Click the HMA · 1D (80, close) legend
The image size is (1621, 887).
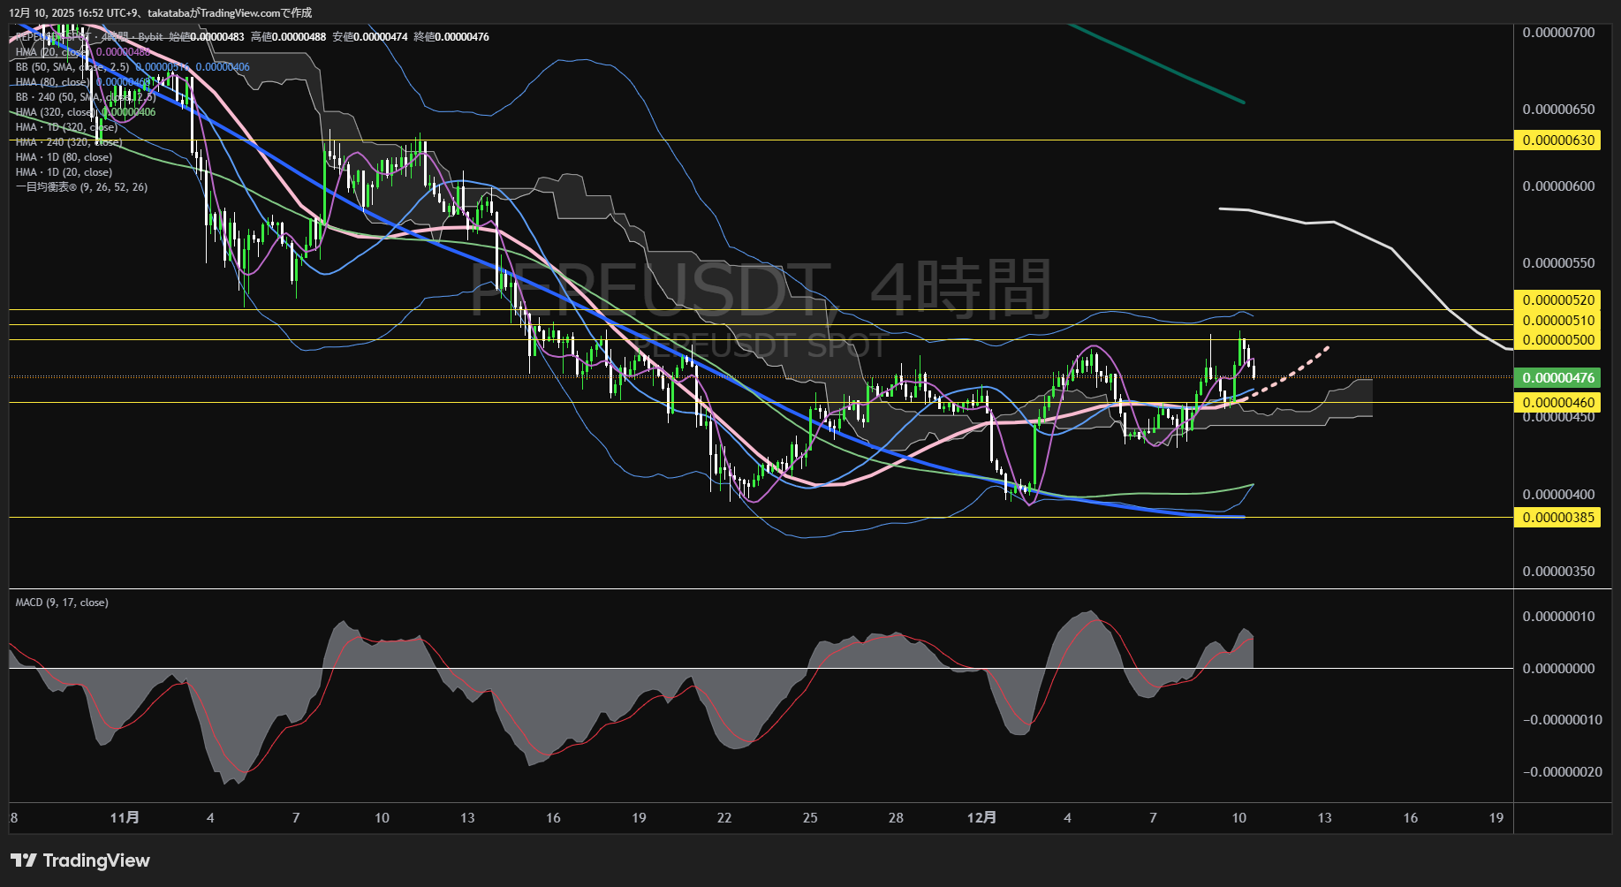coord(64,157)
